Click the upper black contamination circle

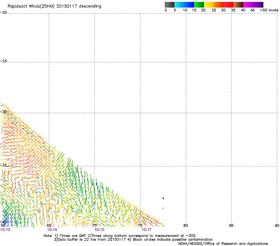point(163,198)
